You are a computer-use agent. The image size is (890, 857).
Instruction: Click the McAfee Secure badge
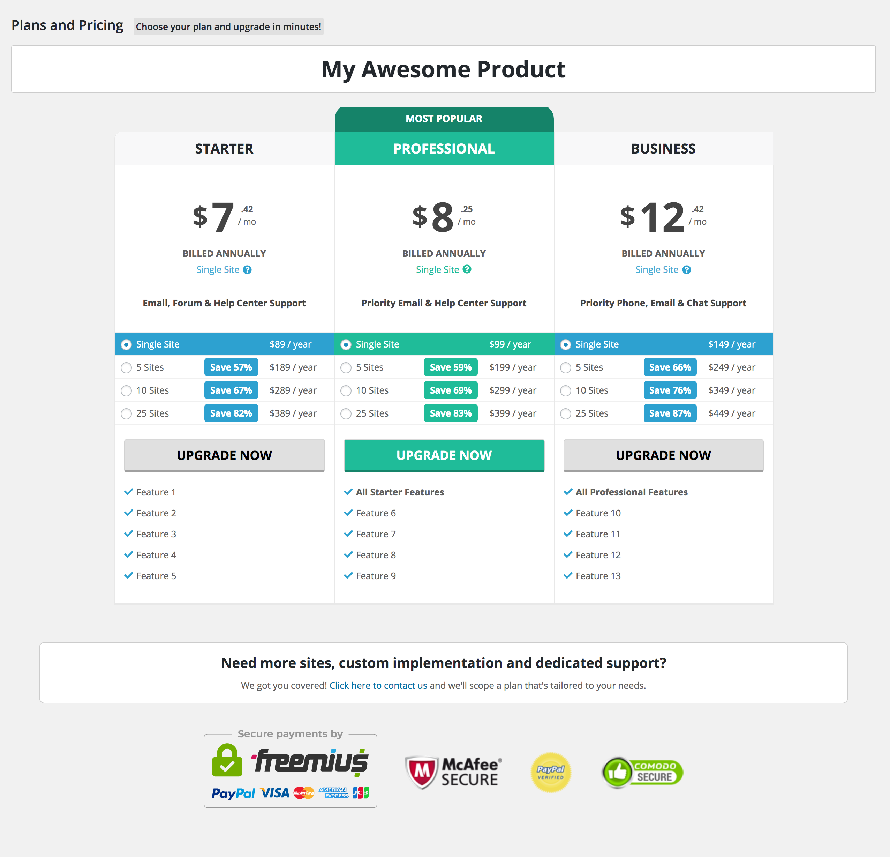point(453,772)
